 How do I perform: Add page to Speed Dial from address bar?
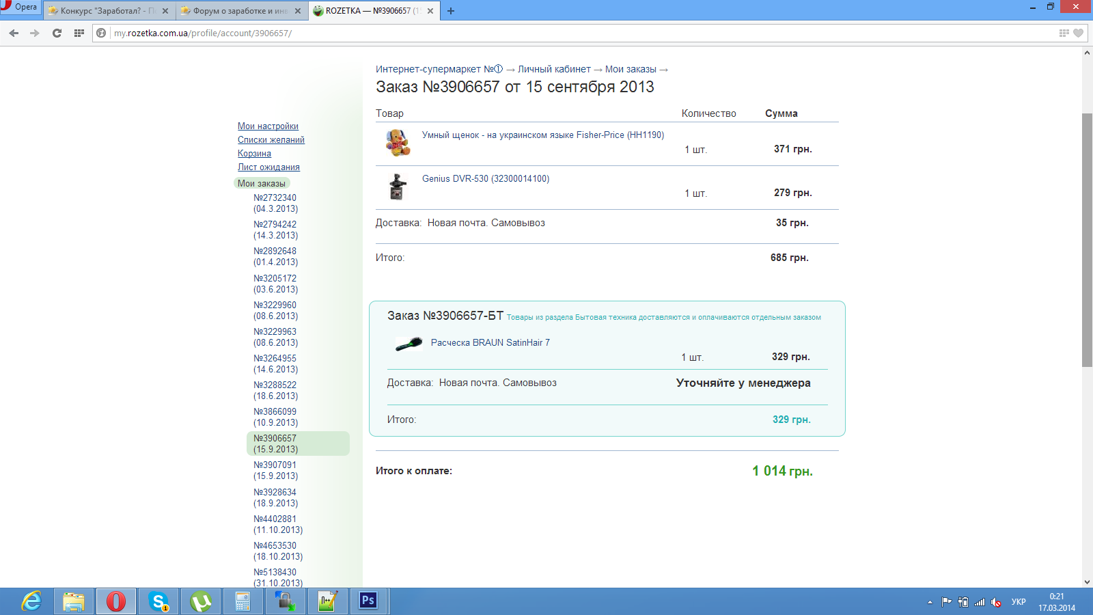coord(1064,33)
